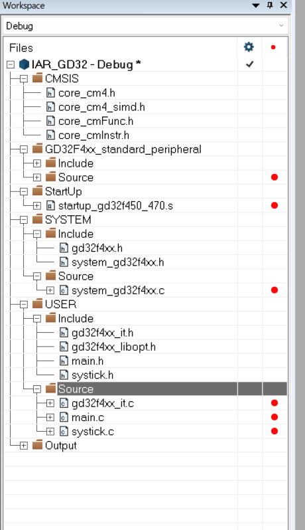Screen dimensions: 305x530
Task: Select the StartUp folder icon
Action: [37, 191]
